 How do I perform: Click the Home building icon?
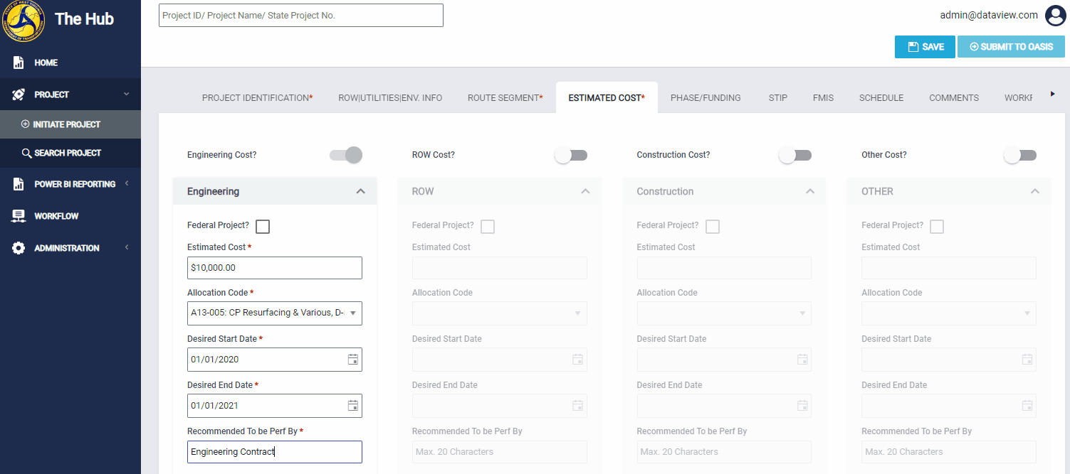pos(19,63)
